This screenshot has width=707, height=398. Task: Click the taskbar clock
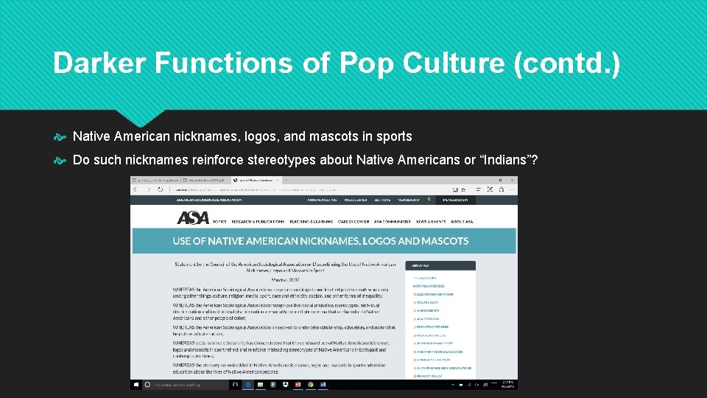click(507, 385)
